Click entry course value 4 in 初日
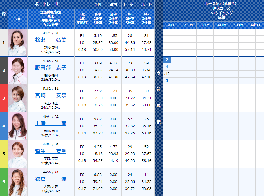The height and width of the screenshot is (196, 264). pyautogui.click(x=167, y=66)
